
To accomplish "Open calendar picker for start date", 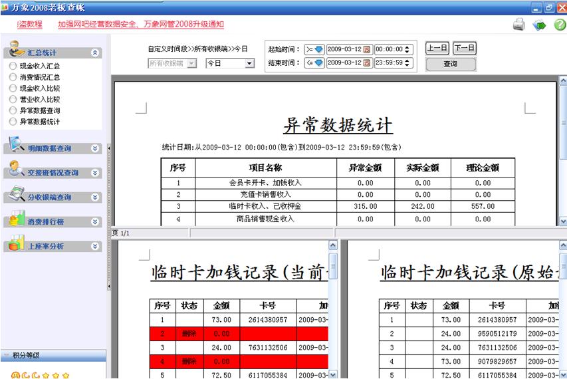I will 367,49.
